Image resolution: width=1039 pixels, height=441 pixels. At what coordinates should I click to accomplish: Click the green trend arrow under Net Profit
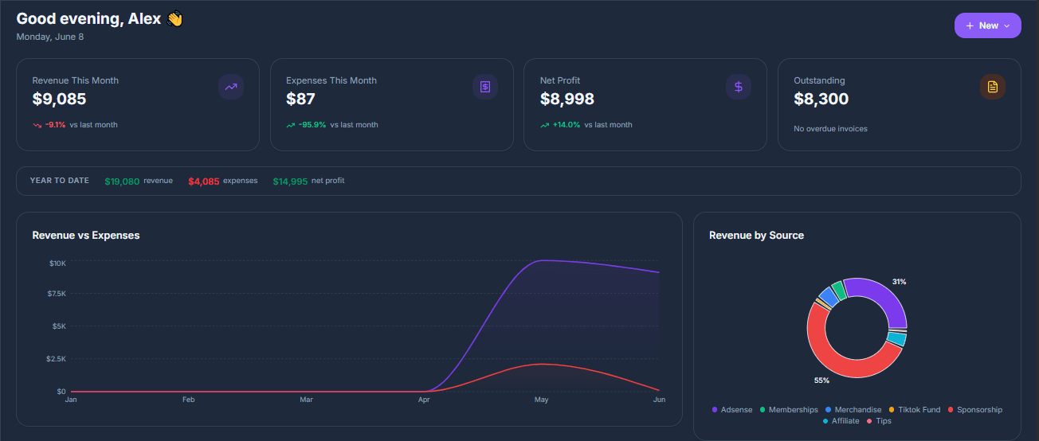tap(545, 125)
